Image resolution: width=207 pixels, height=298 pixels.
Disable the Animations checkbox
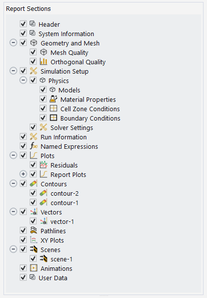23,268
